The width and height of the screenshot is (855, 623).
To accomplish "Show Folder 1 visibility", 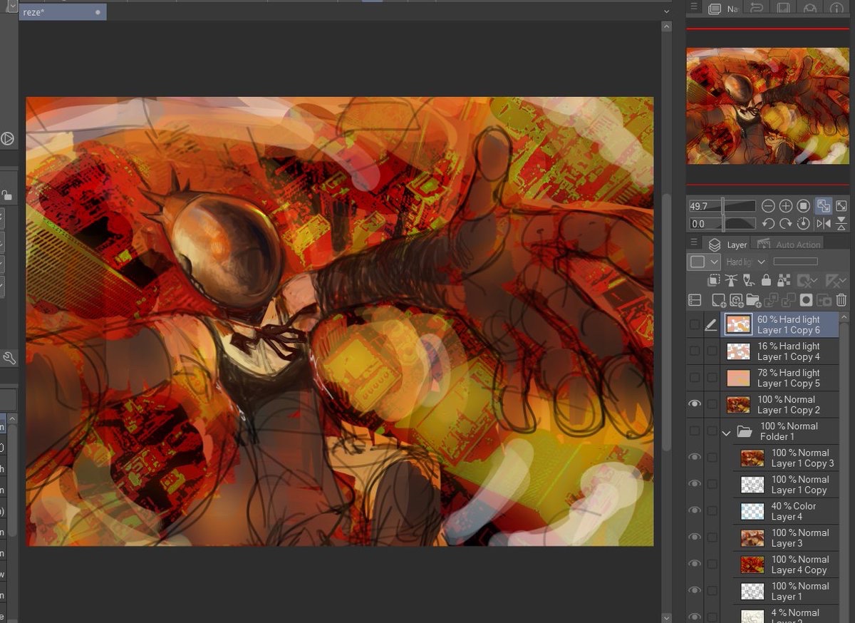I will tap(695, 431).
